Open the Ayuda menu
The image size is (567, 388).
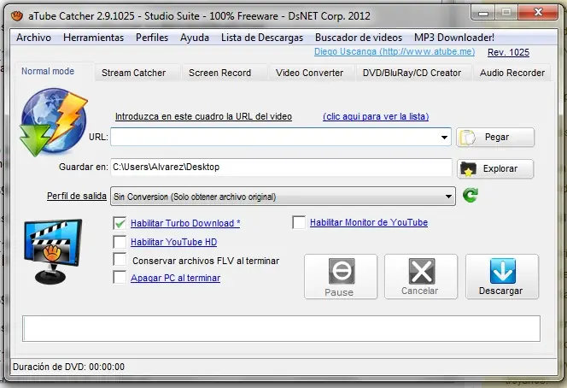[195, 38]
